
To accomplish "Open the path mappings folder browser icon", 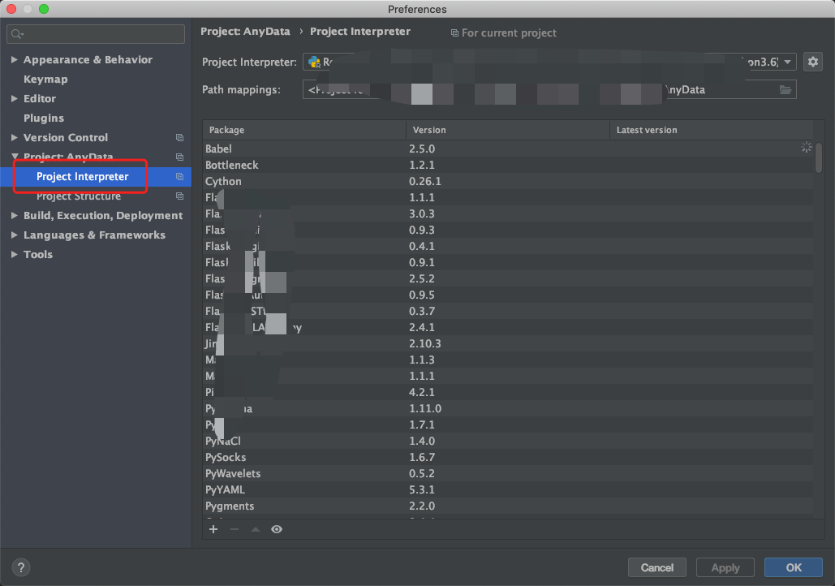I will click(x=784, y=89).
